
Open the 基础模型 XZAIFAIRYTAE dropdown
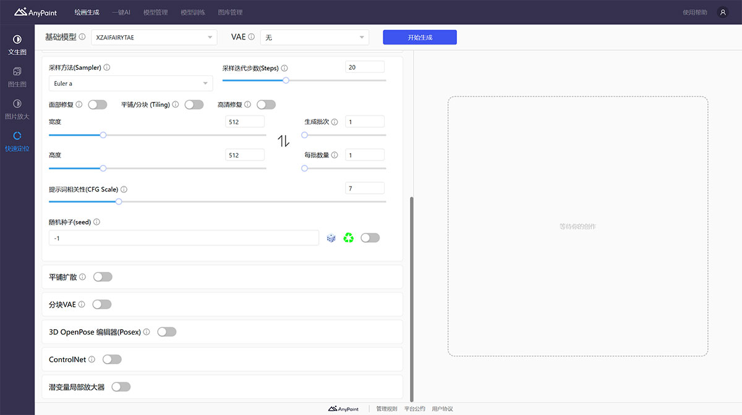pos(154,38)
